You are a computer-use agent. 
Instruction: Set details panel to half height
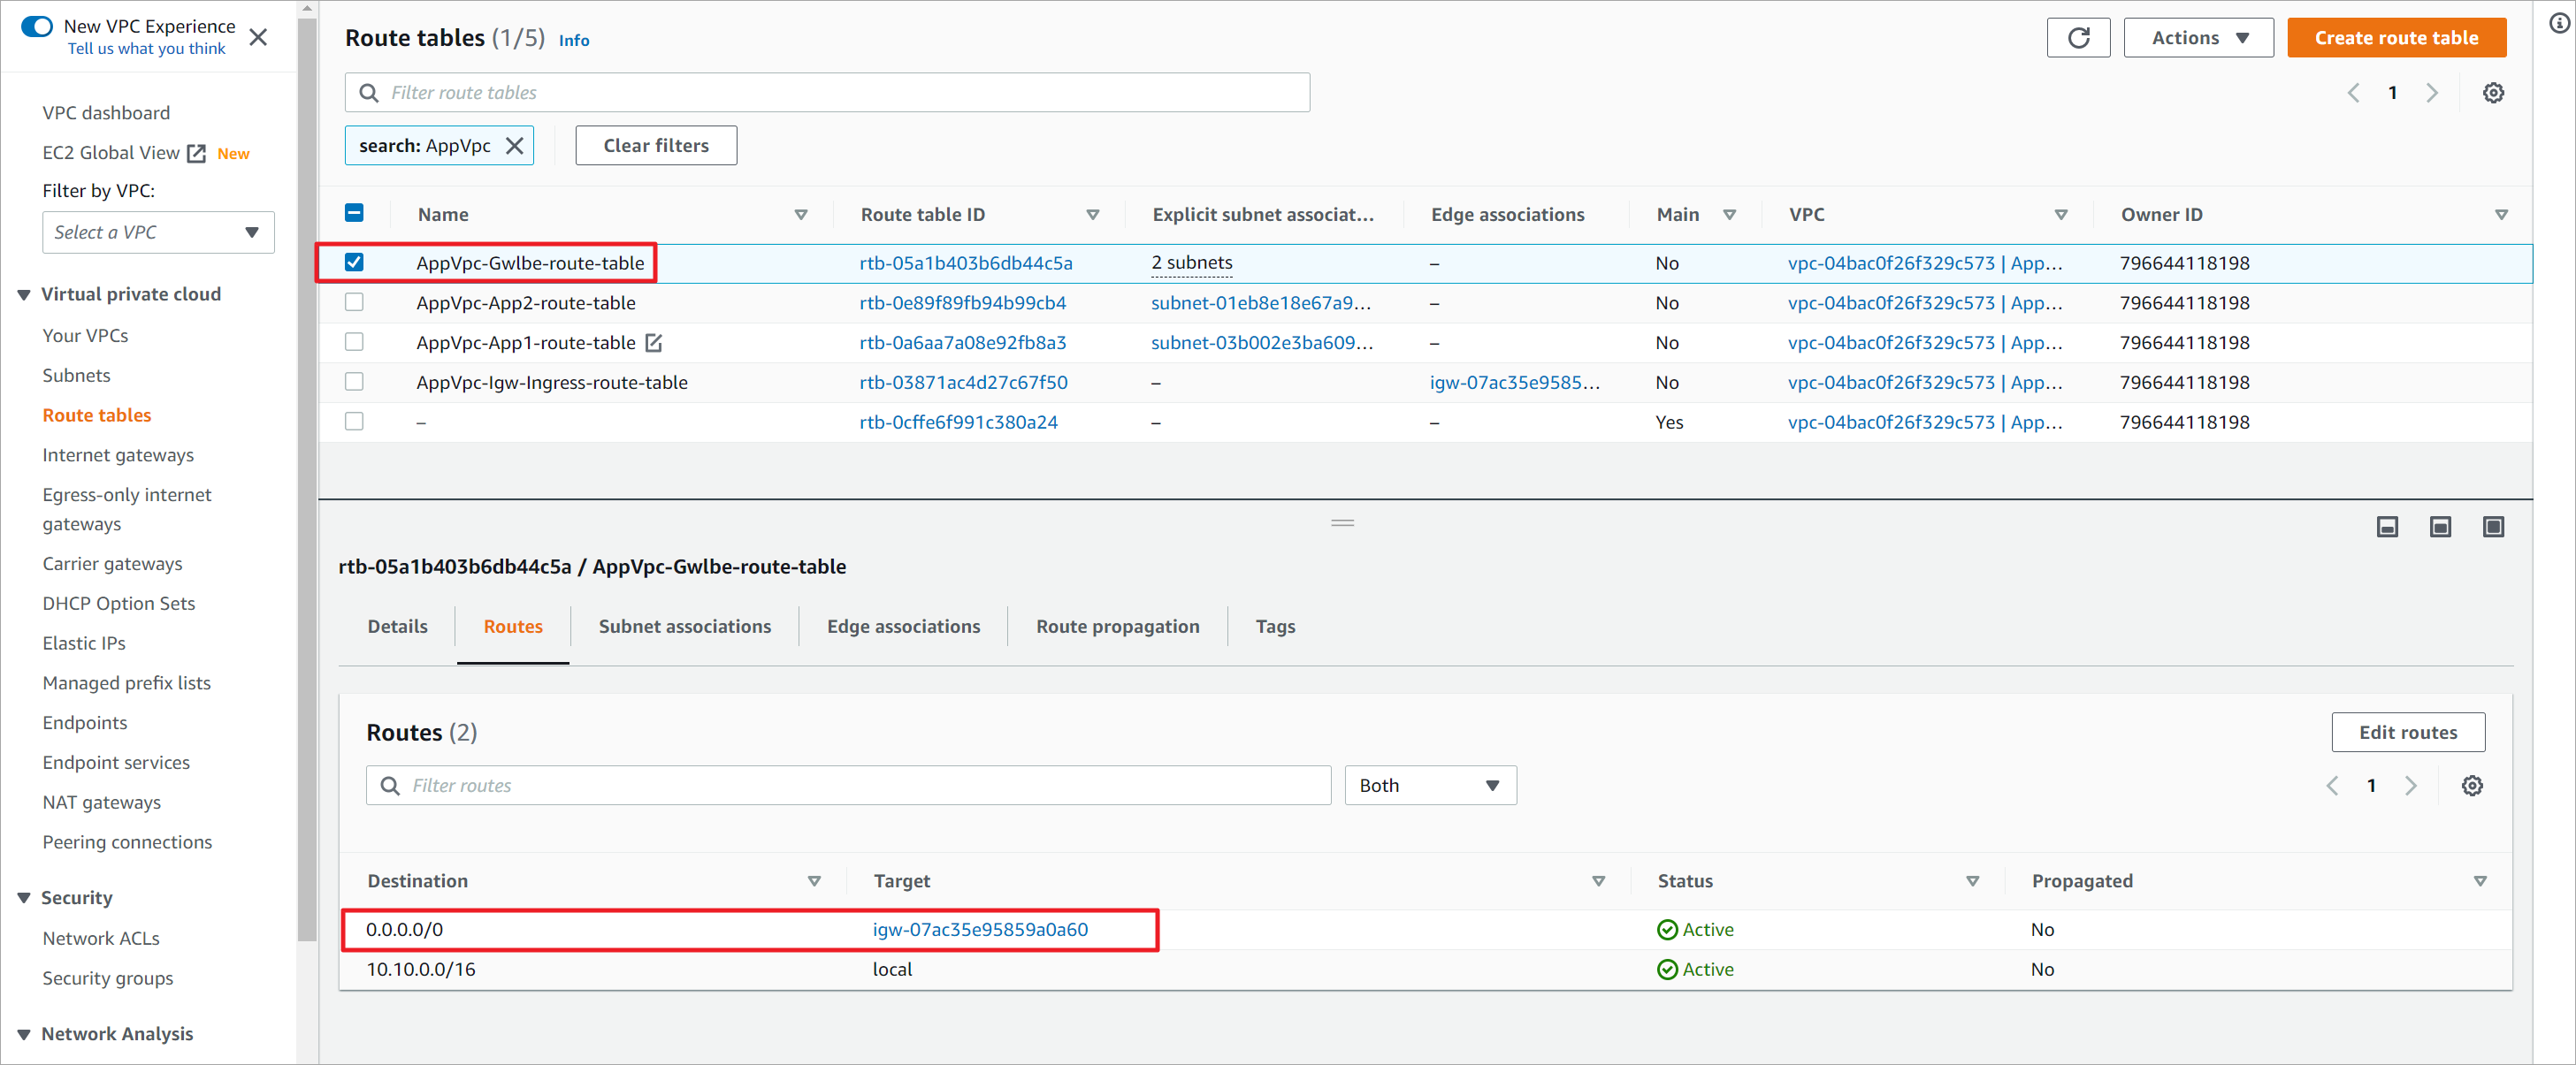[x=2440, y=528]
